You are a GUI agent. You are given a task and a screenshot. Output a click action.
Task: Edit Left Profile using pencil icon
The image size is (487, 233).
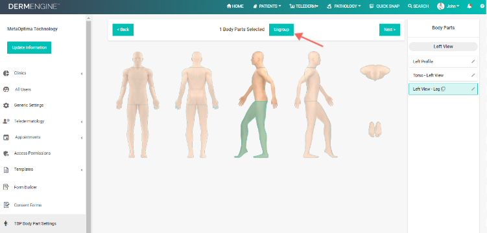[x=473, y=61]
